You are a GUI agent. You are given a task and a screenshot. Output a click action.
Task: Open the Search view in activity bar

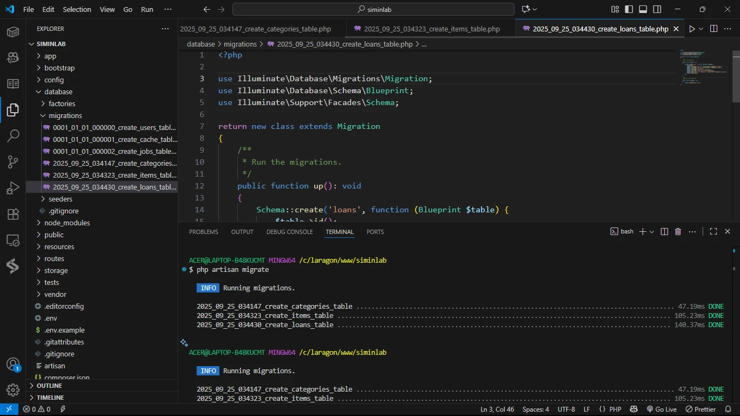(x=13, y=135)
